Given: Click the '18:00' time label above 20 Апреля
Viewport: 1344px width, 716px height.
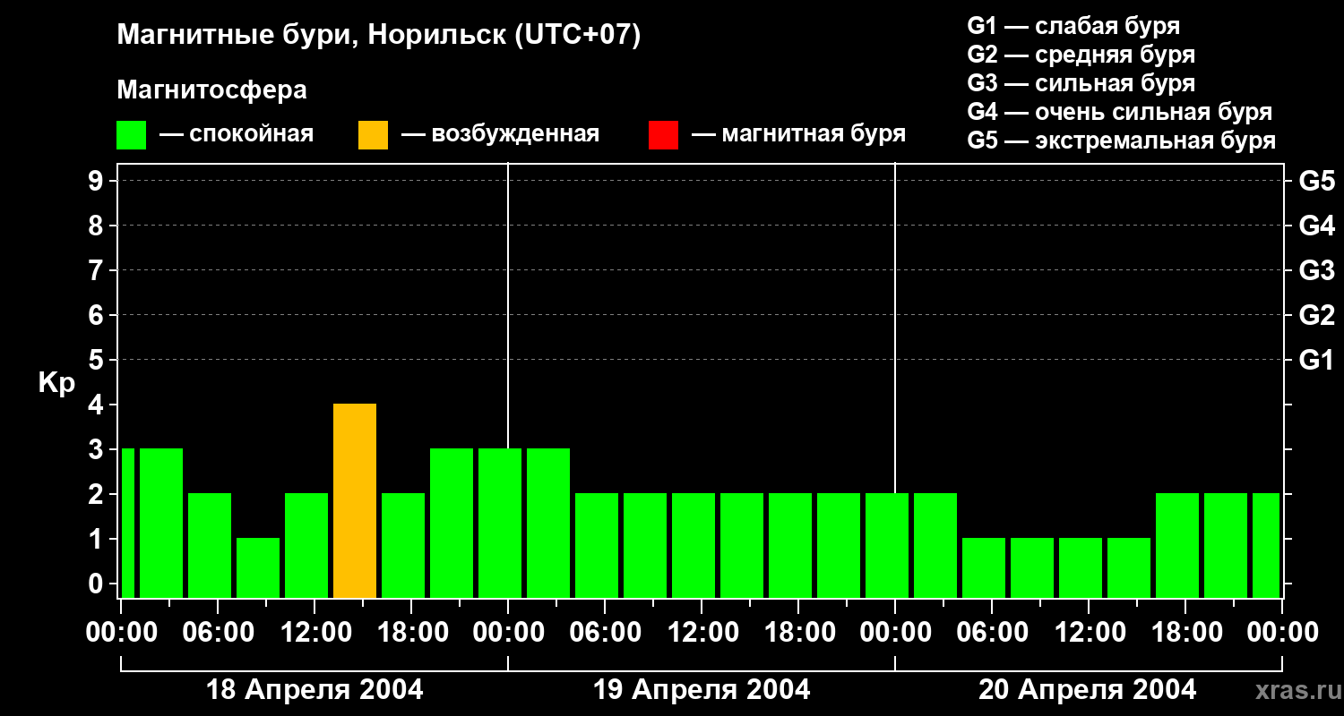Looking at the screenshot, I should (1185, 633).
